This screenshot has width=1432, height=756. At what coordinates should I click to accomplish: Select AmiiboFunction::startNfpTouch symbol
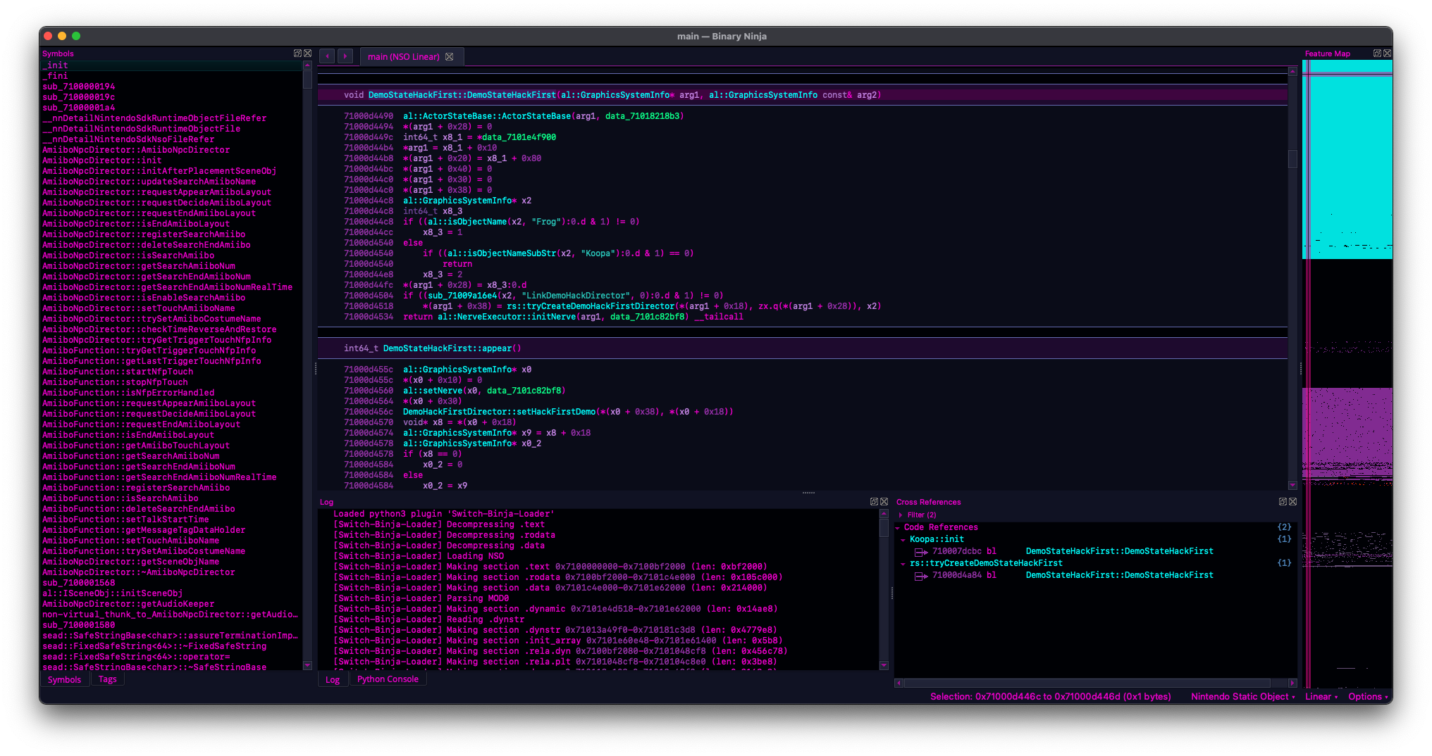[x=171, y=372]
